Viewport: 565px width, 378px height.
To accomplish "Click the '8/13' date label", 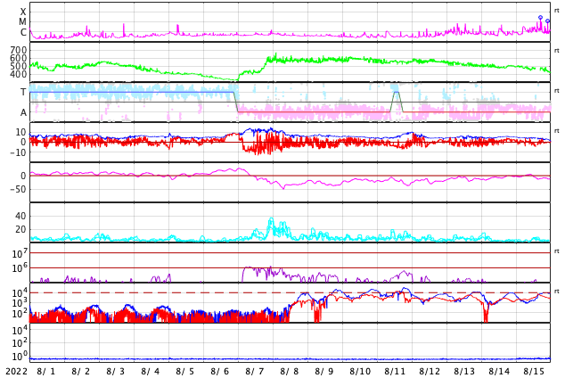I will 464,372.
